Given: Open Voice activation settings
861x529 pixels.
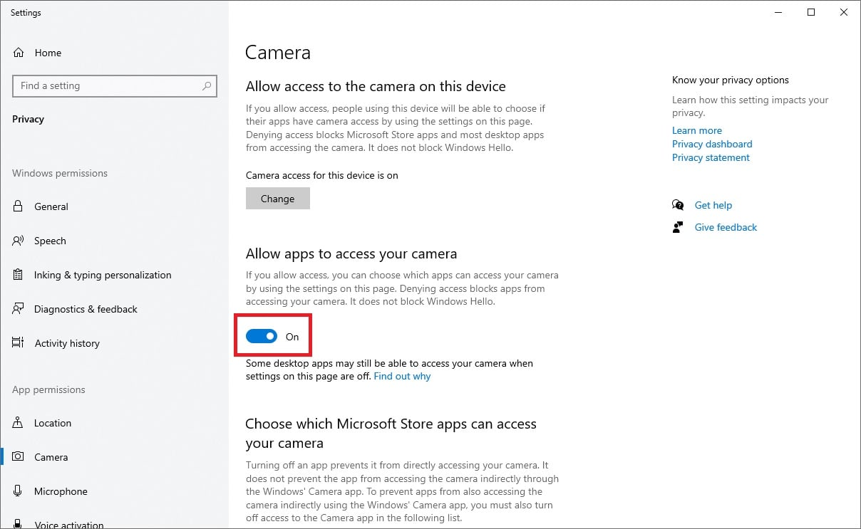Looking at the screenshot, I should [69, 525].
